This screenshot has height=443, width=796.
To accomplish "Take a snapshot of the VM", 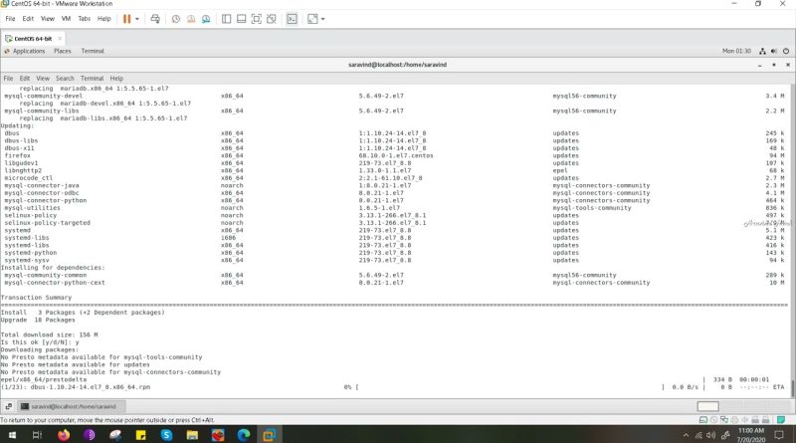I will tap(176, 19).
